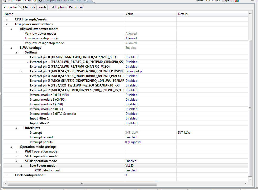258x190 pixels.
Task: Change External pin 2 Disabled value
Action: pyautogui.click(x=131, y=67)
